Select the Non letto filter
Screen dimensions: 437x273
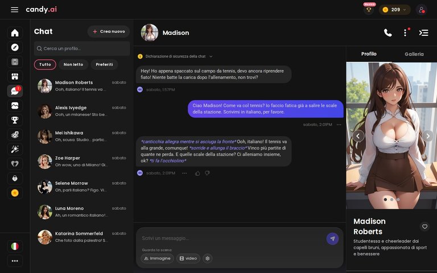(73, 65)
